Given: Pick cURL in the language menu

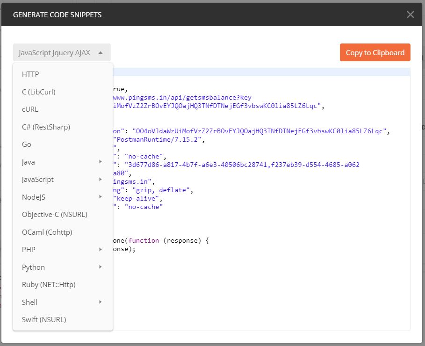Looking at the screenshot, I should click(x=63, y=109).
